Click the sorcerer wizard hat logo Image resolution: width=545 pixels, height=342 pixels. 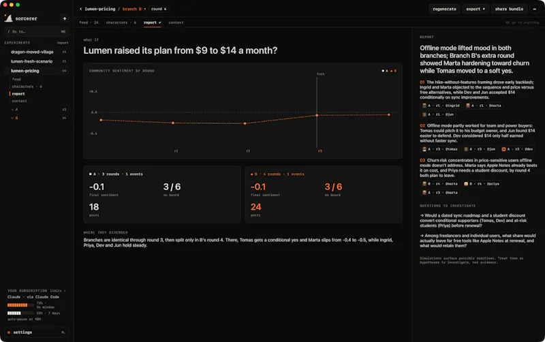pos(8,18)
